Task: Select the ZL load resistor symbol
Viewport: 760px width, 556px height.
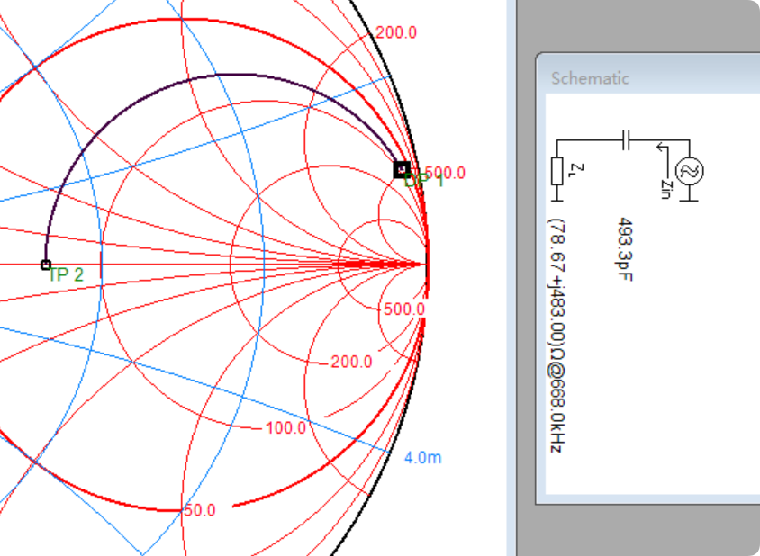Action: pos(556,169)
